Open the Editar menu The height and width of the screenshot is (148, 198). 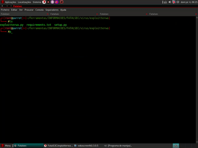pos(14,10)
